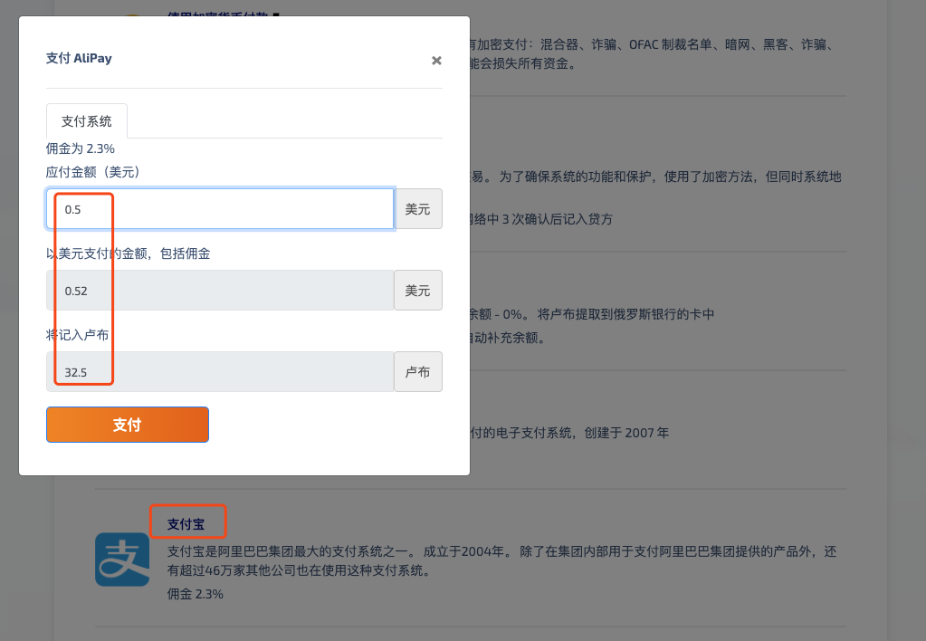
Task: Click the Alipay description paragraph about 阿里巴巴集团
Action: [502, 560]
